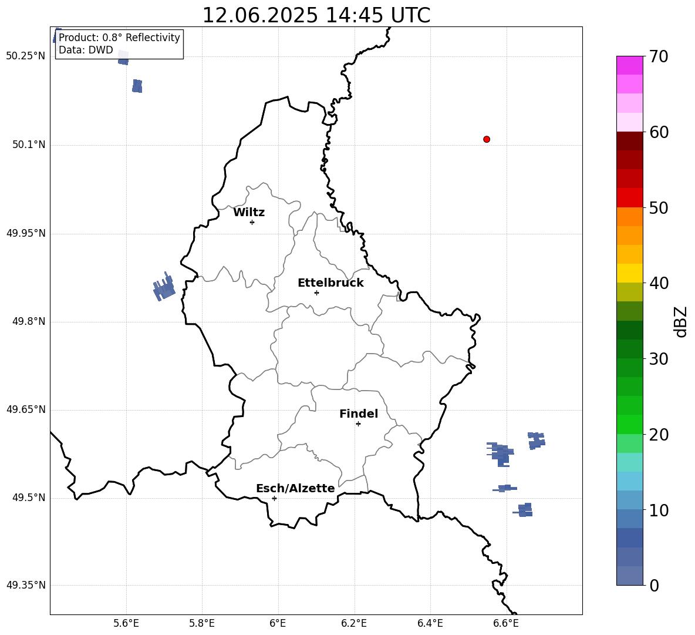Image resolution: width=695 pixels, height=635 pixels.
Task: Click the magenta top colorbar segment
Action: (x=630, y=66)
